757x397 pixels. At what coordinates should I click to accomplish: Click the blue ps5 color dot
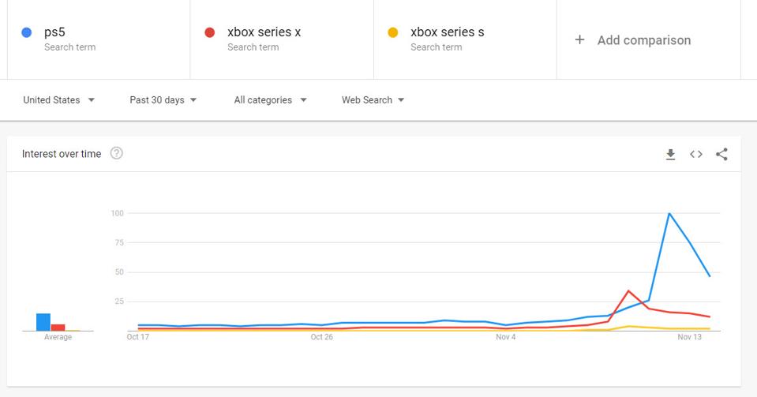(27, 32)
